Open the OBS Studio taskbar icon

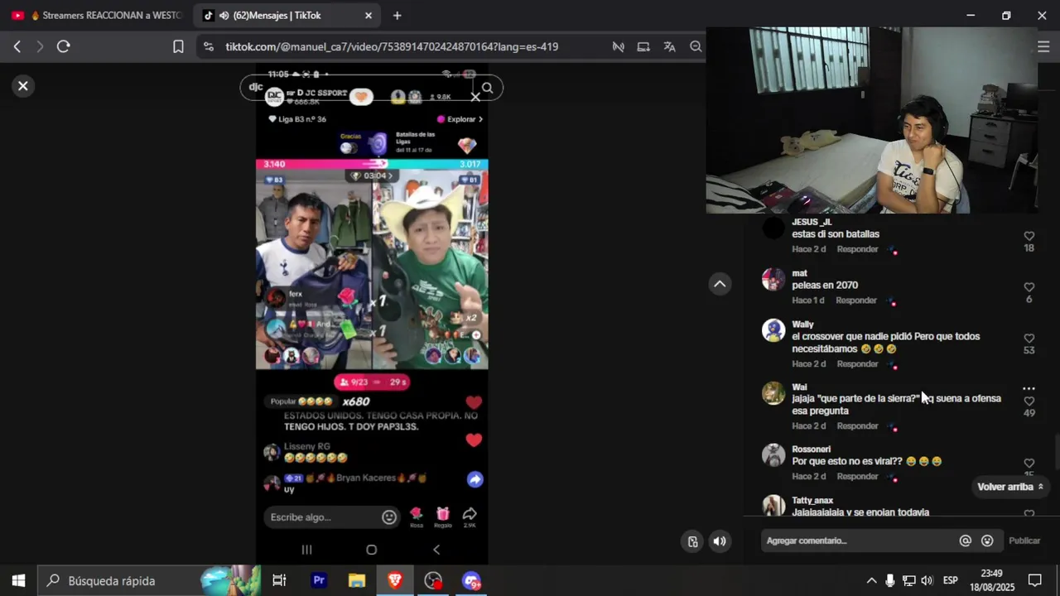[x=433, y=580]
